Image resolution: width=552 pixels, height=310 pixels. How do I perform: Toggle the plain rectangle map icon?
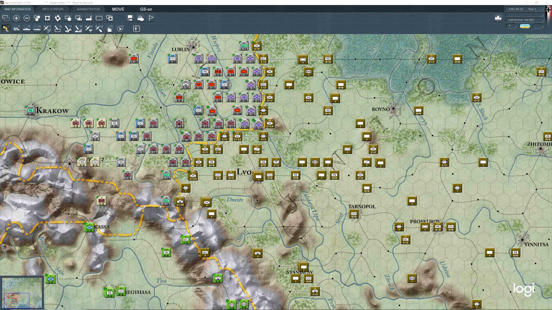[x=99, y=18]
